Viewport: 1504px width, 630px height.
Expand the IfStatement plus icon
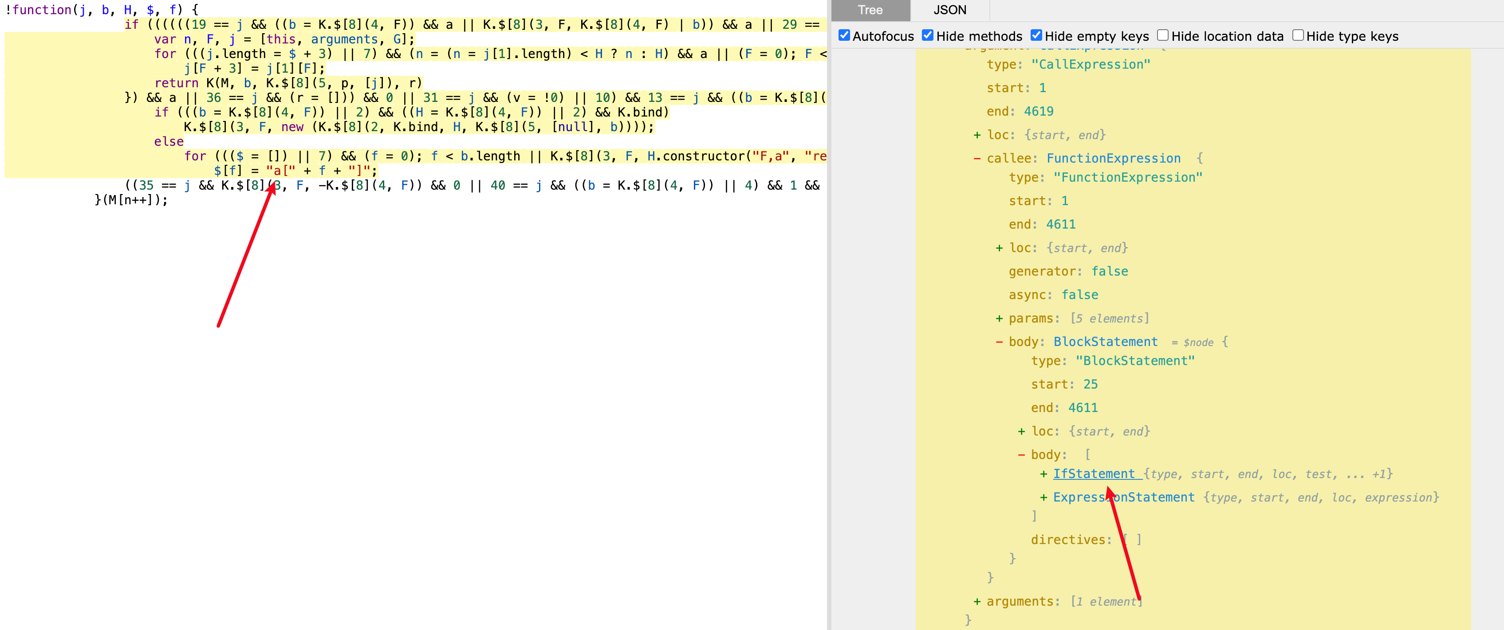tap(1043, 474)
